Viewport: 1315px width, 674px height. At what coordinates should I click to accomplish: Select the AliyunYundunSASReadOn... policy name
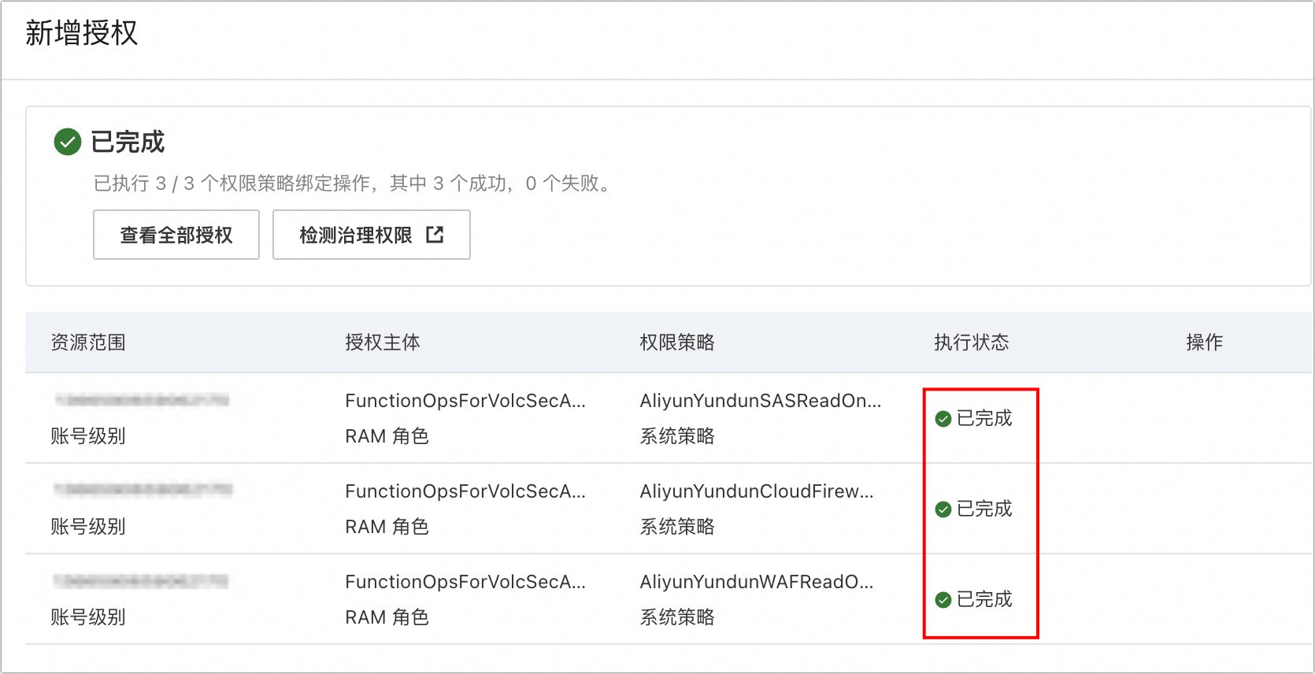click(761, 401)
